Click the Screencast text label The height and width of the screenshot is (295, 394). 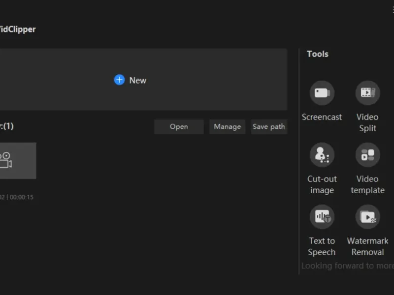point(322,117)
